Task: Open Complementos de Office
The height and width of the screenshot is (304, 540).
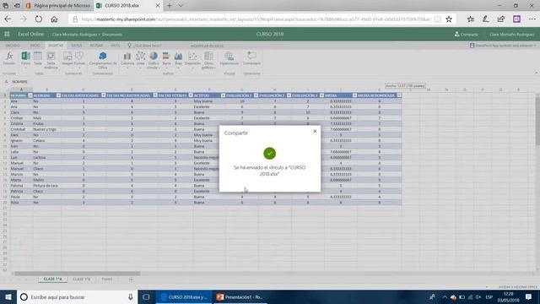Action: coord(103,60)
